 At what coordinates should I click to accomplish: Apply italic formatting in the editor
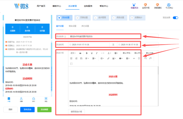97,53
